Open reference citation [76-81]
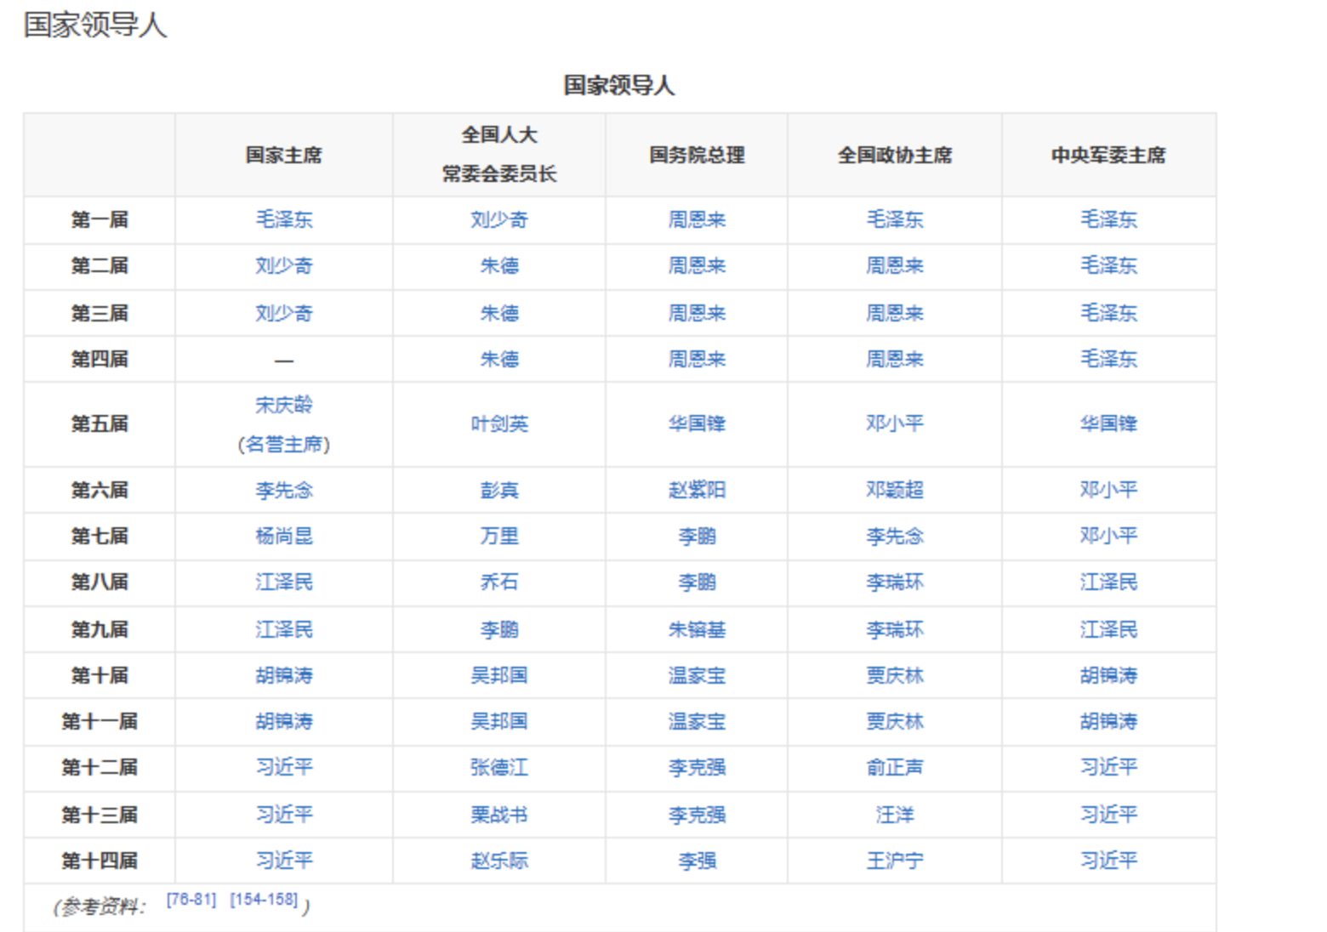This screenshot has height=932, width=1327. [191, 900]
